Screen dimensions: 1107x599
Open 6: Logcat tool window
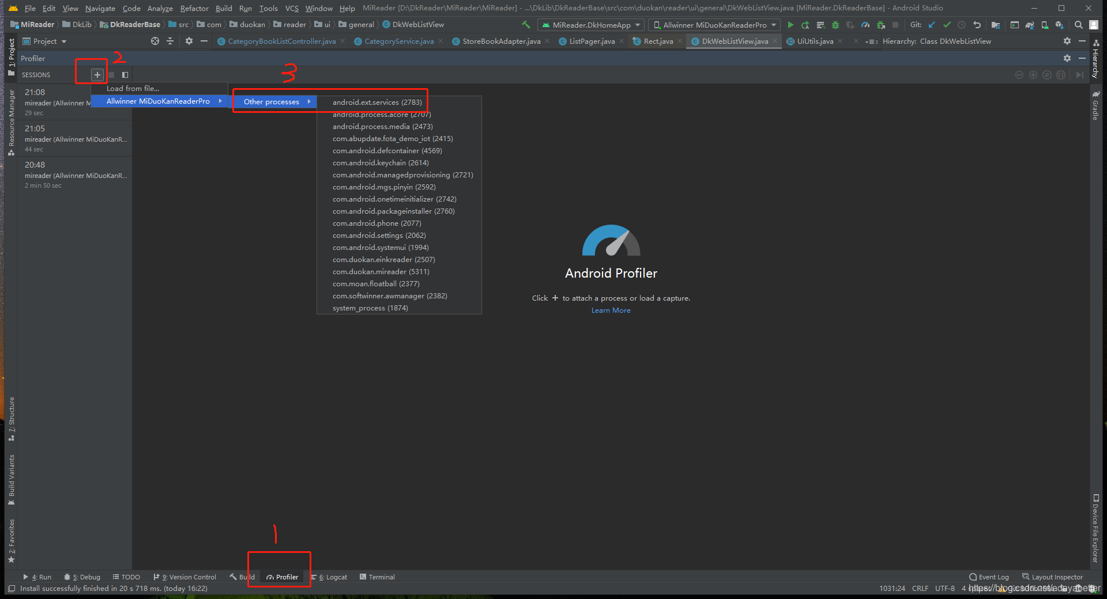coord(329,577)
